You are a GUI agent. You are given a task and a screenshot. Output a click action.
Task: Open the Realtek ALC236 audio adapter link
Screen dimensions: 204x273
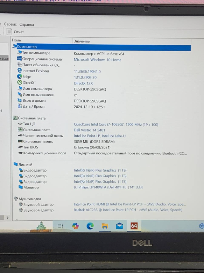pos(128,210)
